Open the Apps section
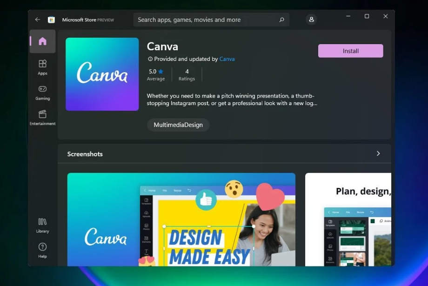 [x=42, y=67]
